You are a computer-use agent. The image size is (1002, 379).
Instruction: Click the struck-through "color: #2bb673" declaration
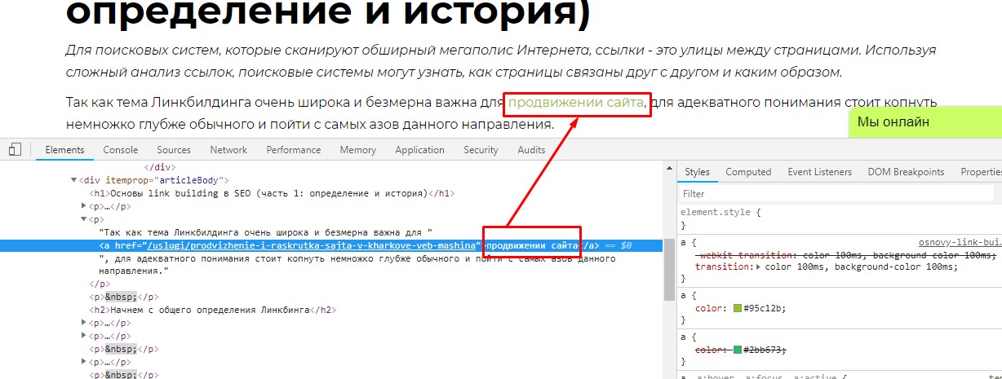(x=741, y=350)
